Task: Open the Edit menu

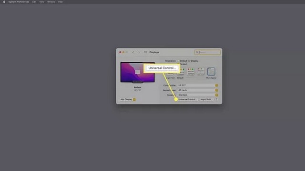Action: coord(34,2)
